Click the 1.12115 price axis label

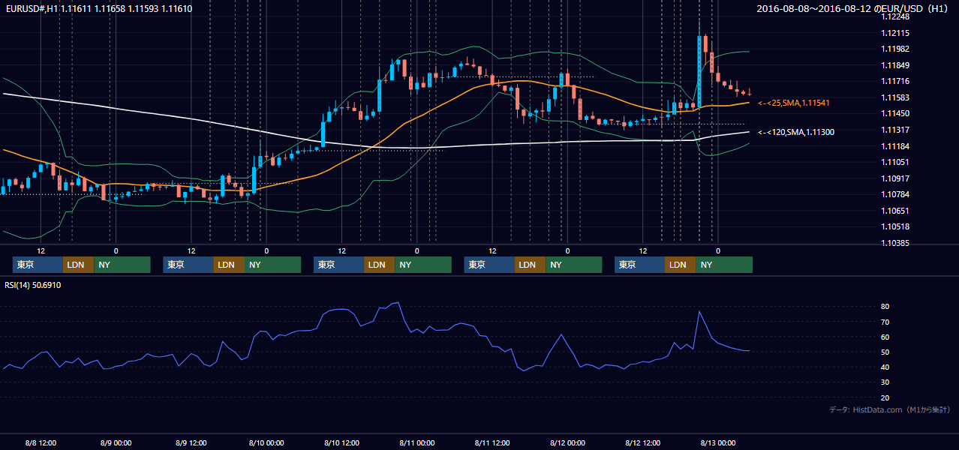pyautogui.click(x=896, y=33)
